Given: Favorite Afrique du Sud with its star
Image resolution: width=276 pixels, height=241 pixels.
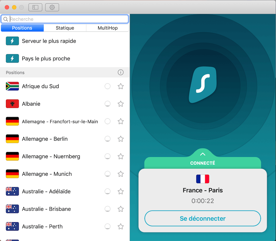Looking at the screenshot, I should pyautogui.click(x=121, y=86).
